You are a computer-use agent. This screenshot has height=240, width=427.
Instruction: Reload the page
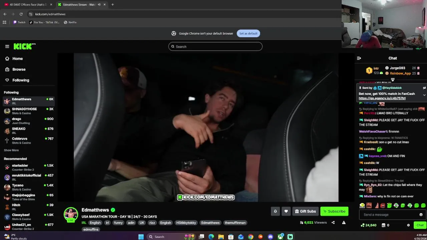tap(21, 14)
